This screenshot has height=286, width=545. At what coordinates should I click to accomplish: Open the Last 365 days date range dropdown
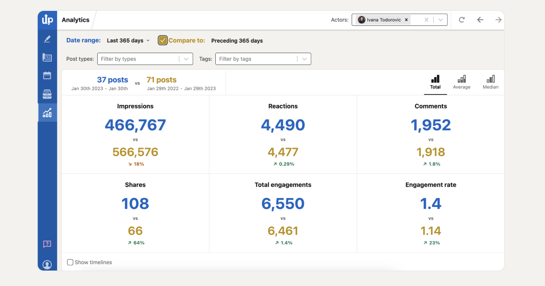point(128,40)
